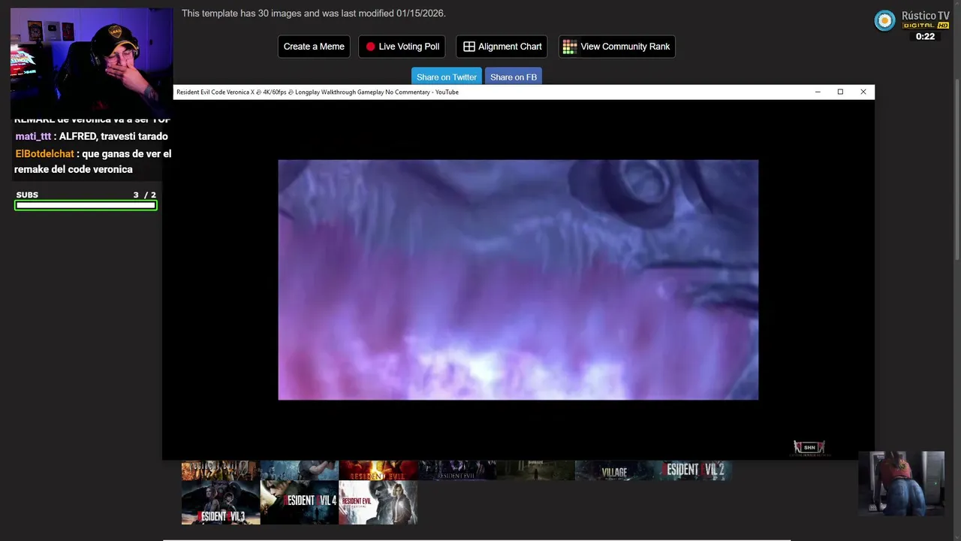This screenshot has width=961, height=541.
Task: Select the Resident Evil Requiem thumbnail
Action: (x=378, y=503)
